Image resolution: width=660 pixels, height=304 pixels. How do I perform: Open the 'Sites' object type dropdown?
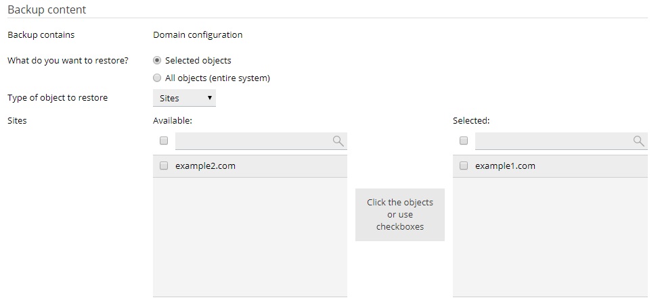[x=184, y=98]
